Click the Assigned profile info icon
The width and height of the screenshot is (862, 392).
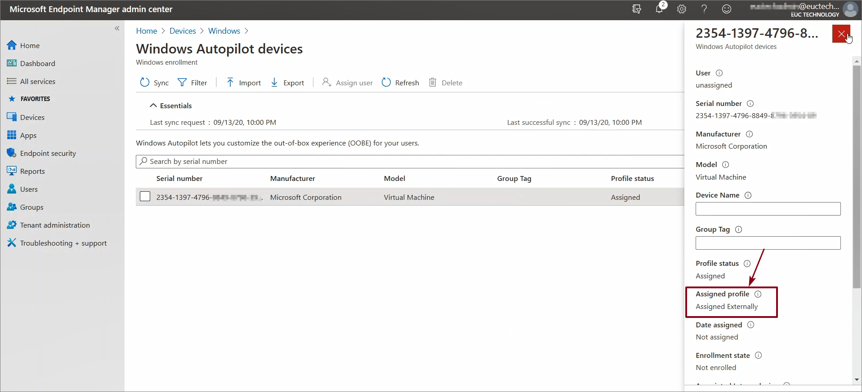pyautogui.click(x=758, y=294)
